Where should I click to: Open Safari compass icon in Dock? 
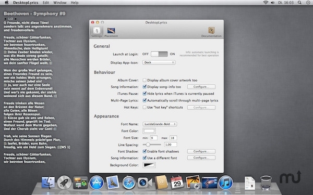(129, 183)
